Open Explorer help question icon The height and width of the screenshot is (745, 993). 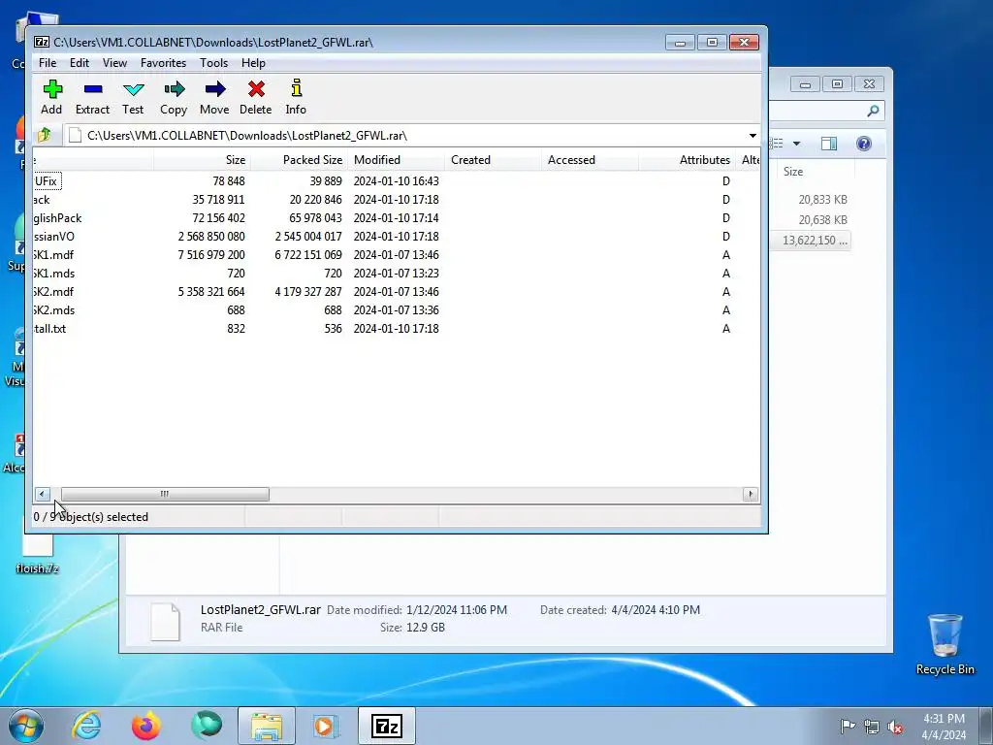(x=864, y=144)
